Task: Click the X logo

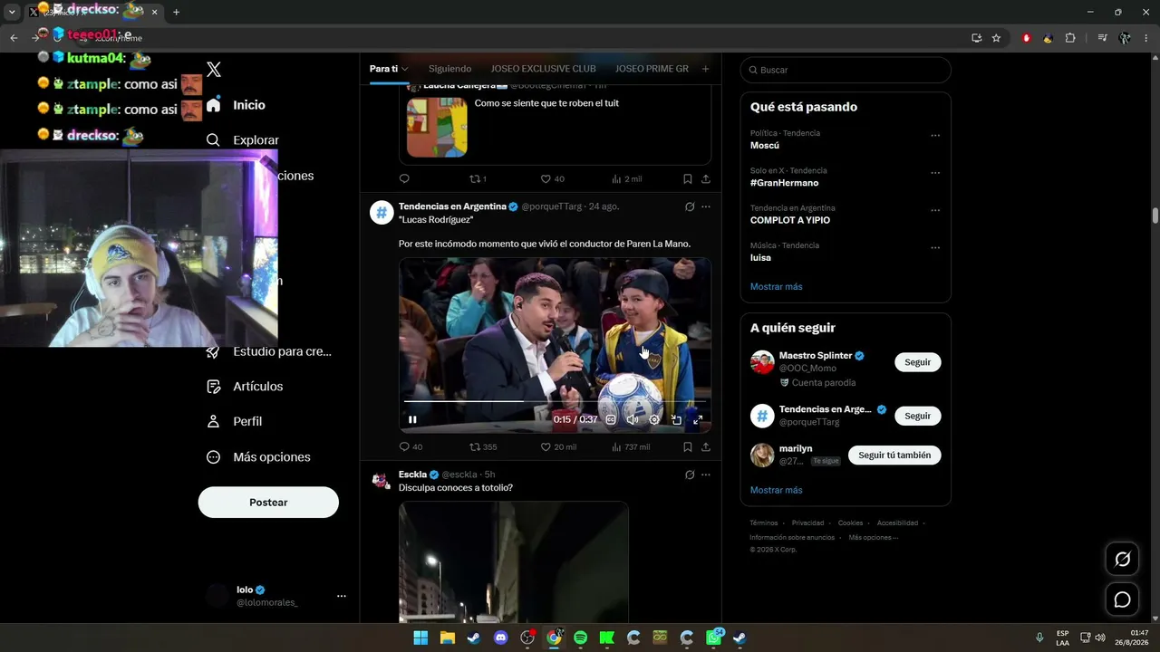Action: click(x=214, y=70)
